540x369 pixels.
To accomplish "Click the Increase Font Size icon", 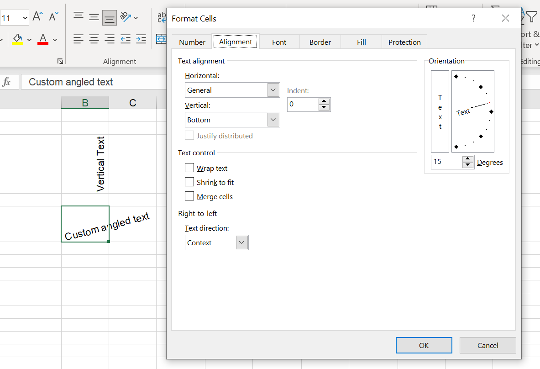I will click(38, 17).
